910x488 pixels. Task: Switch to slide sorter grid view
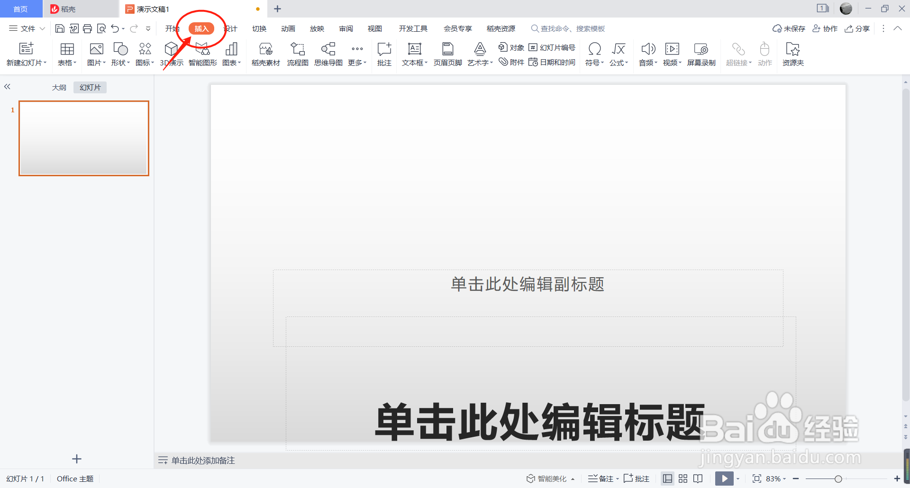[683, 479]
